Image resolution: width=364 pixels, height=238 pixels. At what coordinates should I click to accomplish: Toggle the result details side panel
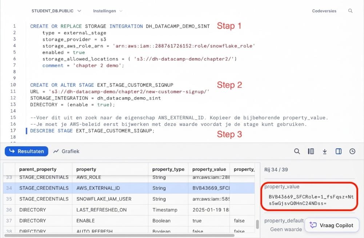pos(339,151)
